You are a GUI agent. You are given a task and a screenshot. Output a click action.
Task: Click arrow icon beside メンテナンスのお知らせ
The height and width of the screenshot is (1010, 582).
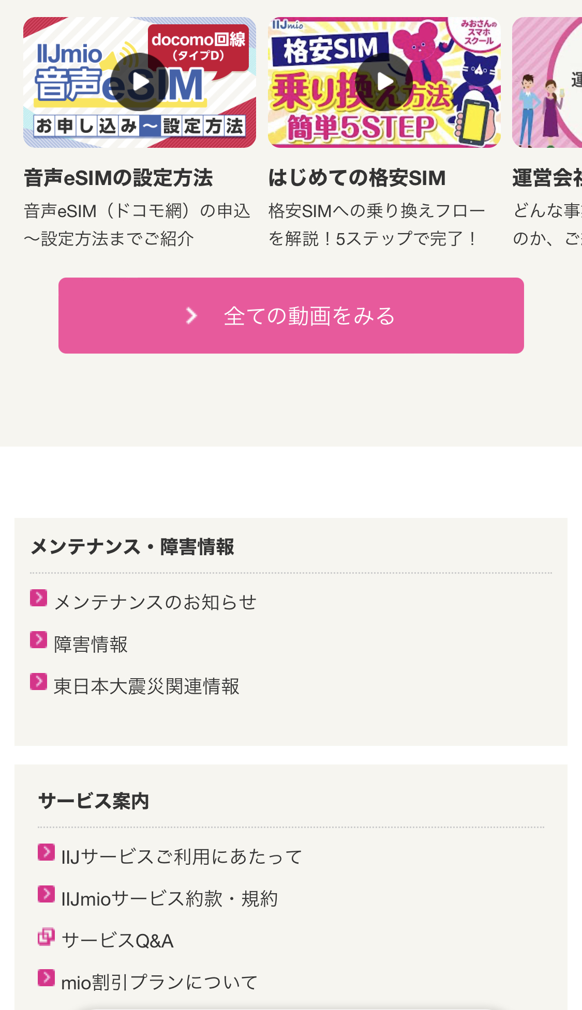(39, 598)
